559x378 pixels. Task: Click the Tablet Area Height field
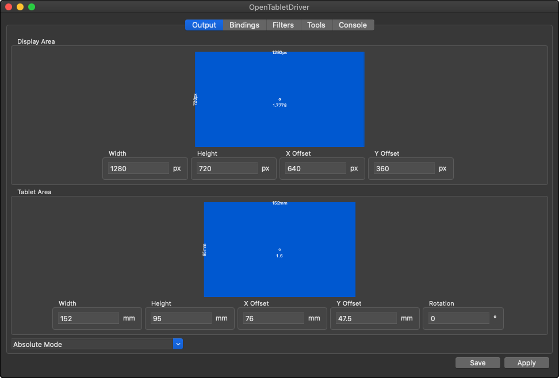pyautogui.click(x=181, y=318)
